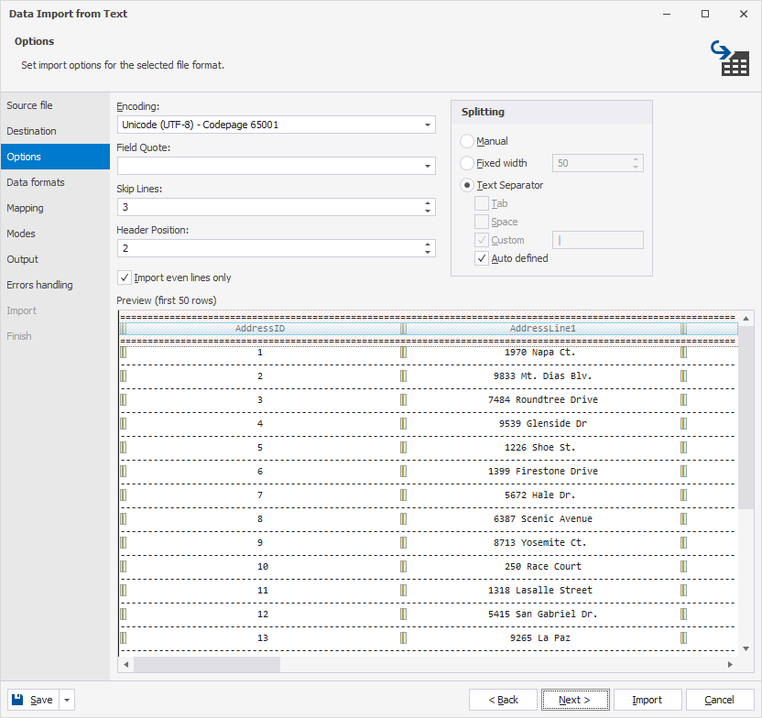Toggle Import even lines only checkbox
The width and height of the screenshot is (762, 718).
[125, 277]
